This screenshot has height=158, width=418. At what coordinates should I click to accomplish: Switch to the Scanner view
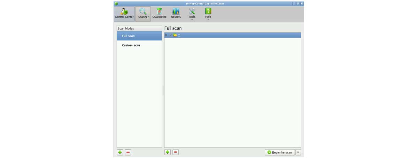[x=143, y=14]
